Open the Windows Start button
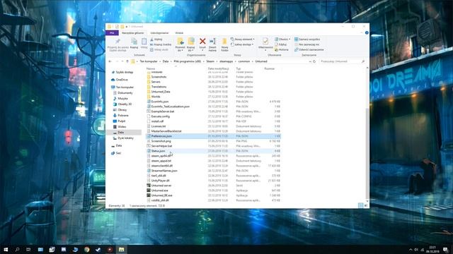This screenshot has width=453, height=254. click(6, 249)
